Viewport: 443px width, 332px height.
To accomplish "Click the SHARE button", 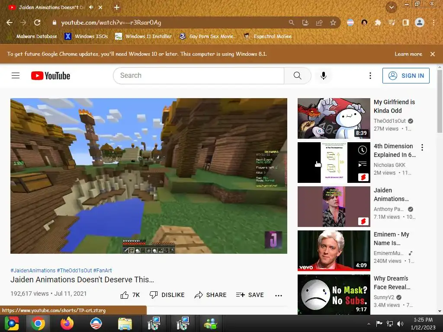I will pyautogui.click(x=211, y=295).
